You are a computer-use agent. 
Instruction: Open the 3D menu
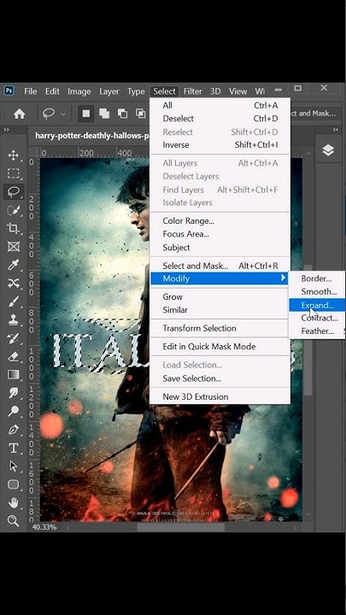coord(215,91)
